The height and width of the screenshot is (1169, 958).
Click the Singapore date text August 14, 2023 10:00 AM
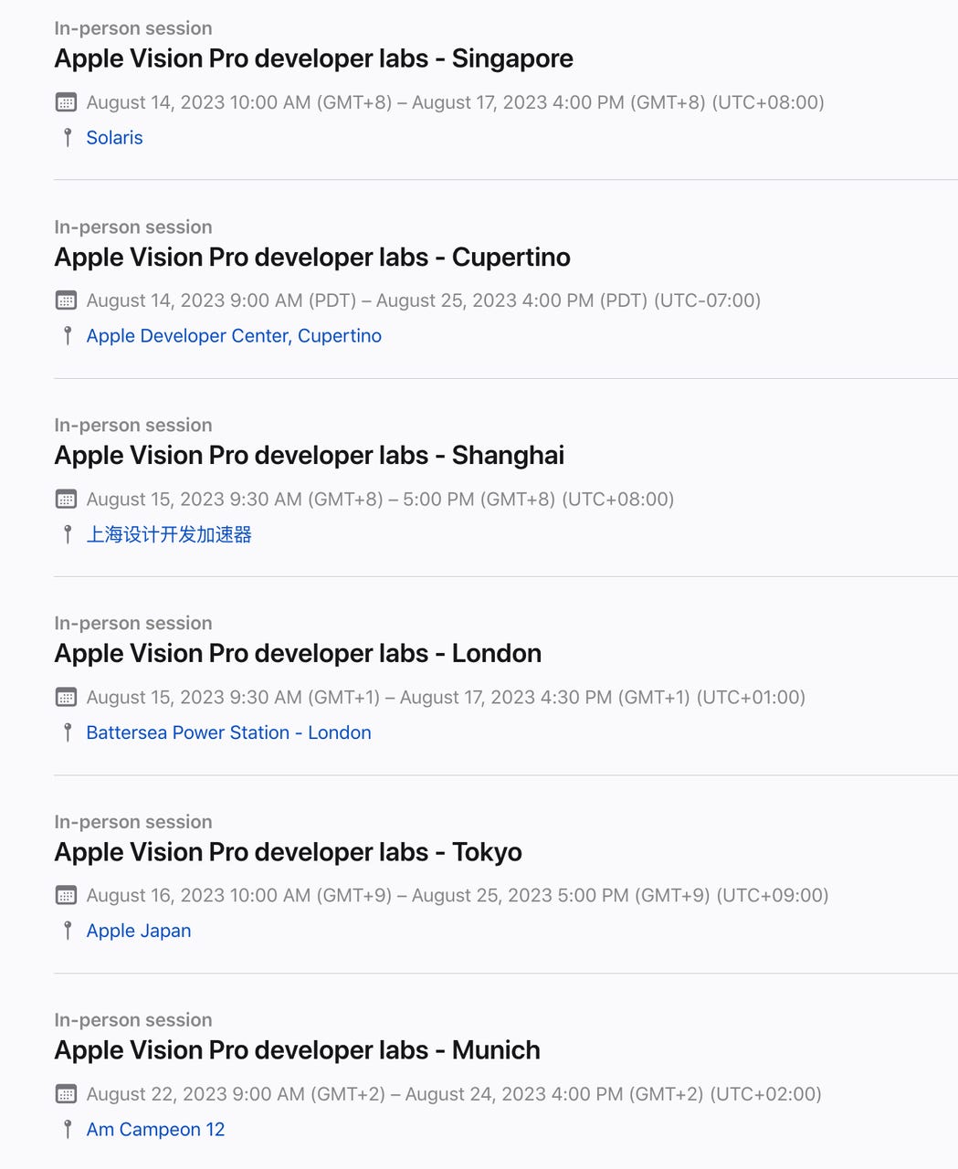click(198, 102)
